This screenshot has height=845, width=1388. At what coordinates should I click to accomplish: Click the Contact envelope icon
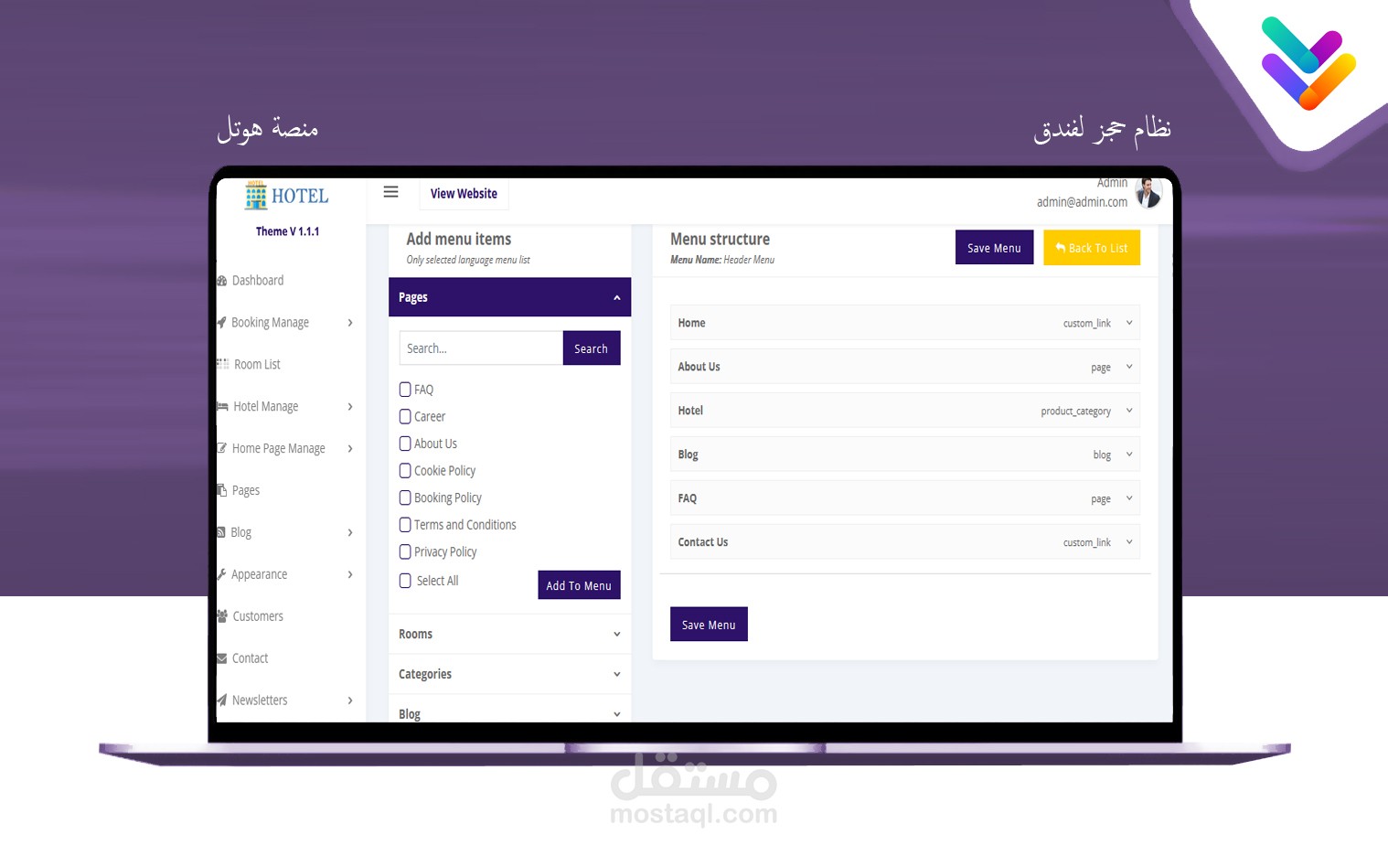221,658
